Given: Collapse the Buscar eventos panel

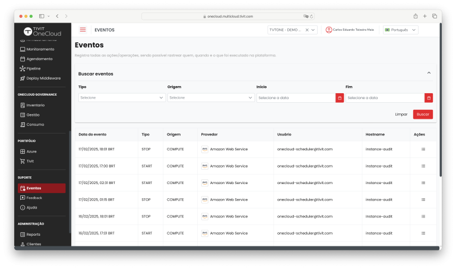Looking at the screenshot, I should coord(429,73).
